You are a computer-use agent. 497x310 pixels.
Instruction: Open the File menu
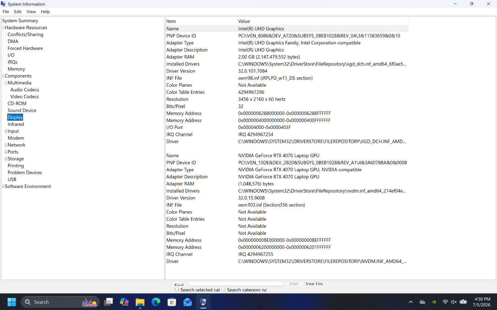point(6,11)
